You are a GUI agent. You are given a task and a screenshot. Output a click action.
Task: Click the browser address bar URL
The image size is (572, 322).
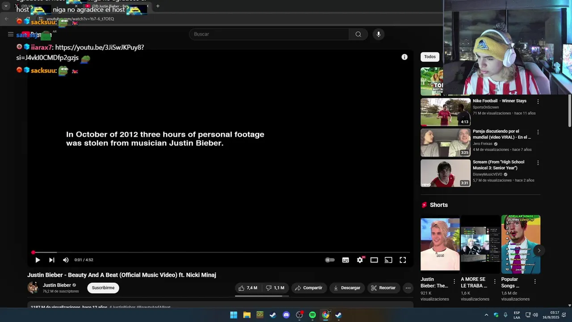80,19
